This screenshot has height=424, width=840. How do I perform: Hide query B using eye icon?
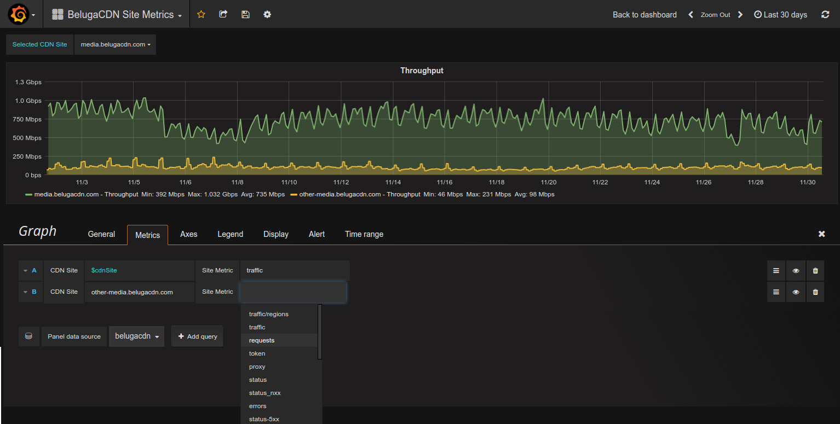796,292
